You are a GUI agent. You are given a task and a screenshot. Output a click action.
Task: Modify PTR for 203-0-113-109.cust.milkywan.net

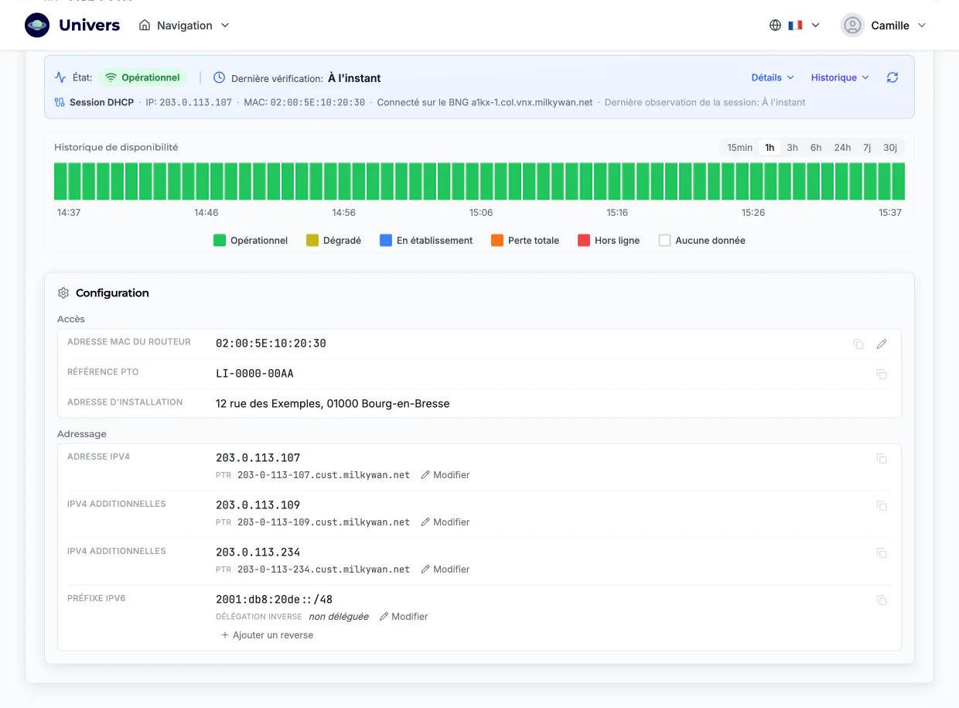click(445, 522)
